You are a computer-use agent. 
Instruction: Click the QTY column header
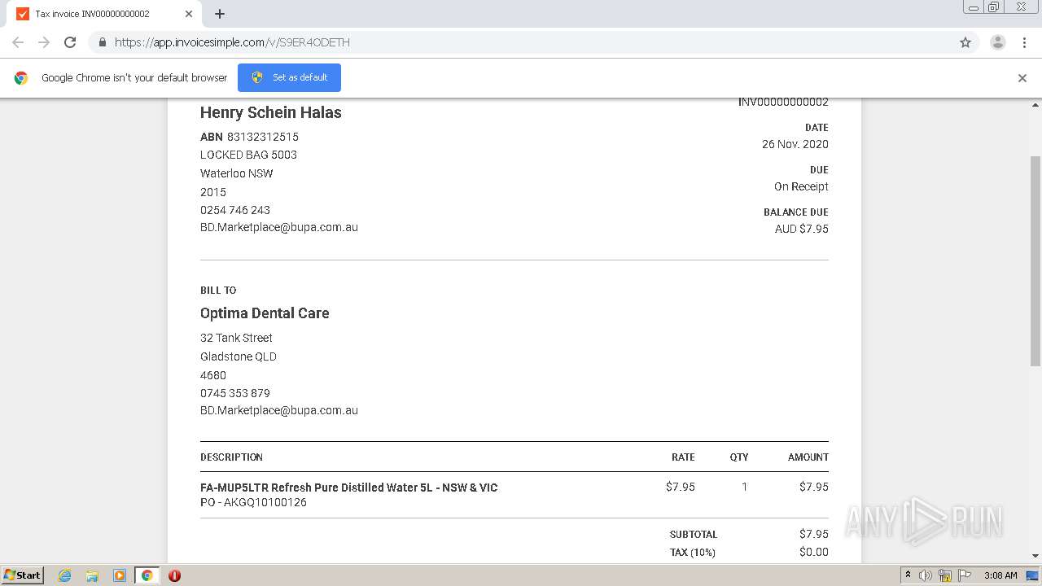click(x=739, y=457)
